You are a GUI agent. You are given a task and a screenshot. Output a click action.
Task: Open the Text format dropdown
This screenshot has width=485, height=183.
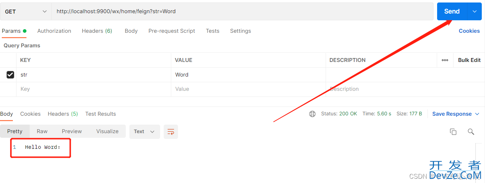pos(144,131)
